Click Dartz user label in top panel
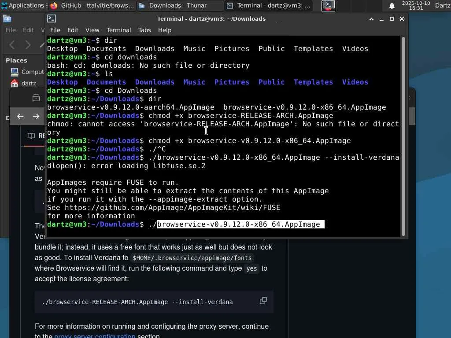The image size is (451, 338). [443, 5]
